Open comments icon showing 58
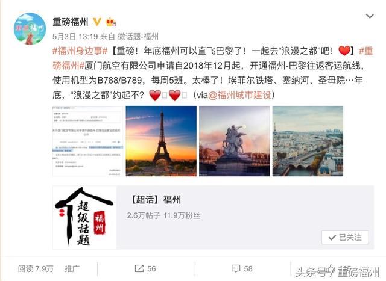The width and height of the screenshot is (386, 281). (236, 268)
